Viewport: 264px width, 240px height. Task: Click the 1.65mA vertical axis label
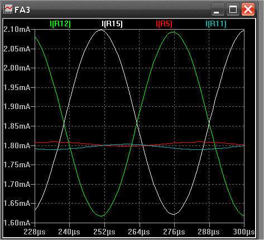(17, 203)
